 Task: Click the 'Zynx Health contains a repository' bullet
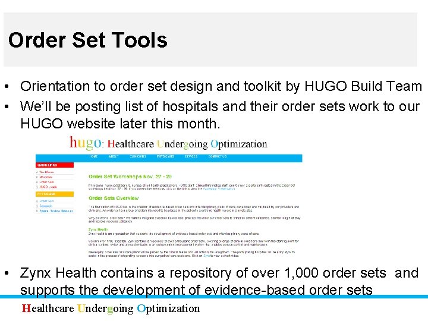coord(219,273)
